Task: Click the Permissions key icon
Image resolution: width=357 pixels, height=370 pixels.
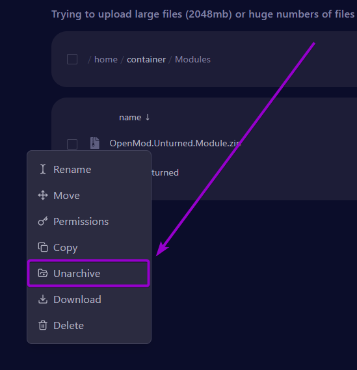Action: [x=43, y=221]
